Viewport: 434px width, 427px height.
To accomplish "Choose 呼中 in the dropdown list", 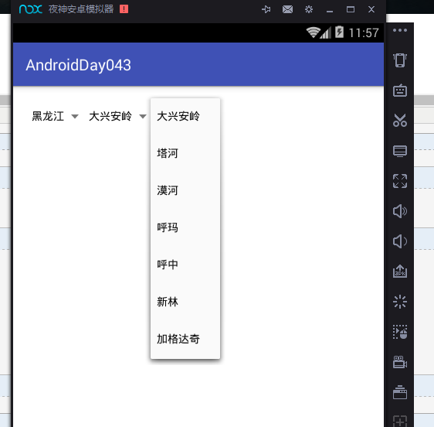I will (x=185, y=265).
